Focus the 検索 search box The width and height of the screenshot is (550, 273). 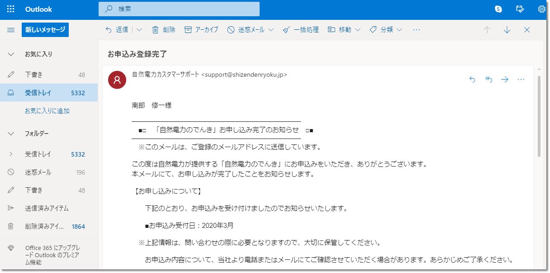click(179, 9)
